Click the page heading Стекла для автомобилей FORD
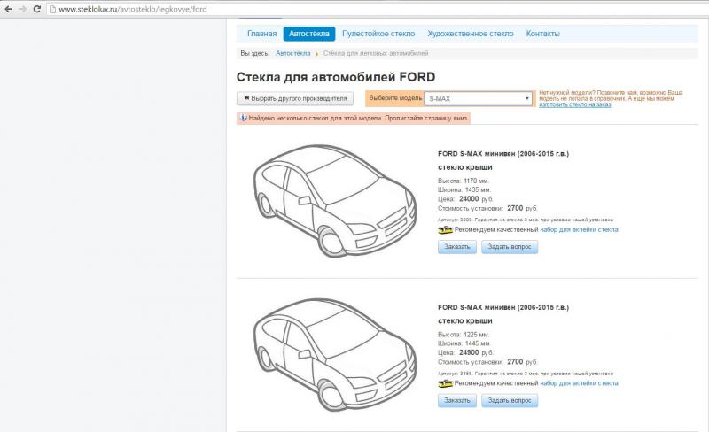This screenshot has width=709, height=432. [x=336, y=77]
